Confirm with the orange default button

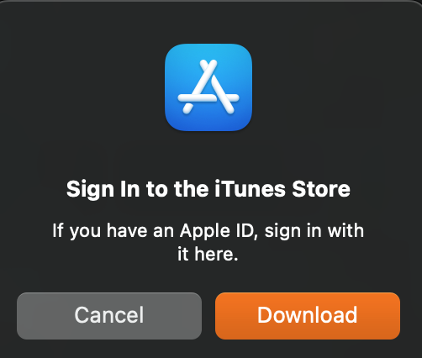[x=308, y=316]
